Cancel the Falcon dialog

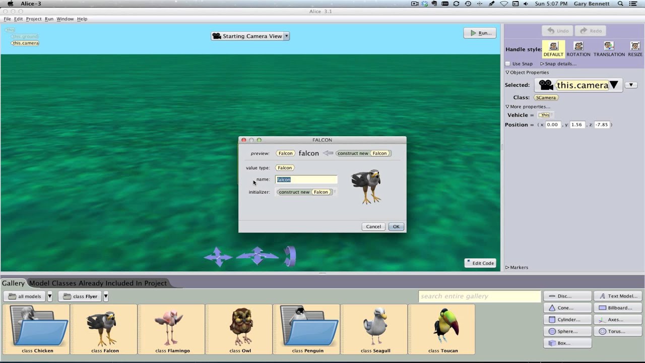point(373,226)
